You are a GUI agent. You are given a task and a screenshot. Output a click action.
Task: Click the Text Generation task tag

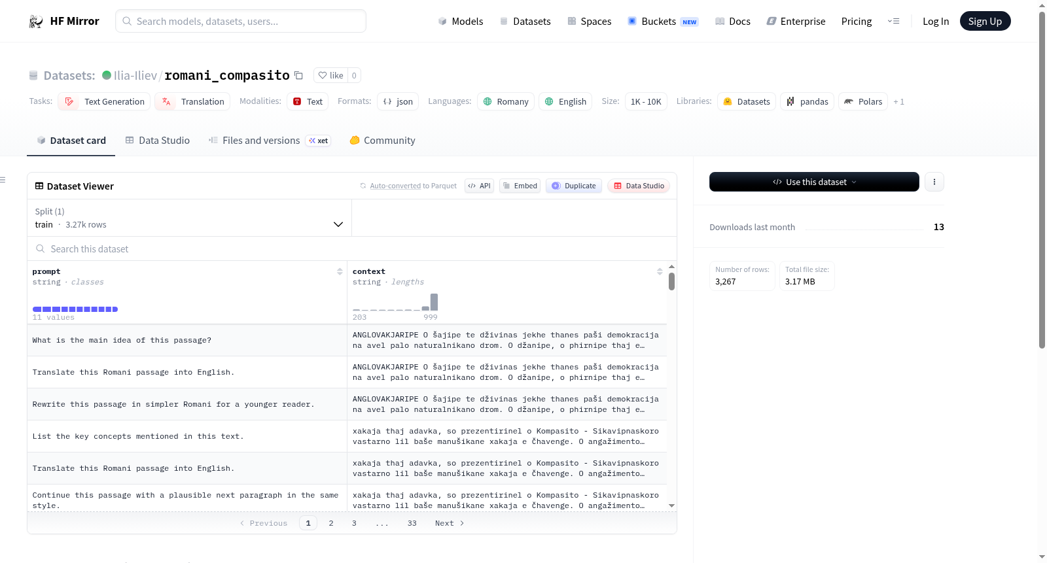point(104,101)
